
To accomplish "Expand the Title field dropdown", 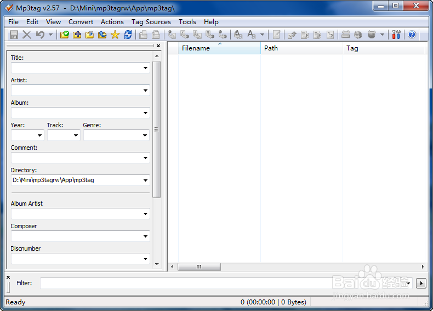I will [x=145, y=68].
